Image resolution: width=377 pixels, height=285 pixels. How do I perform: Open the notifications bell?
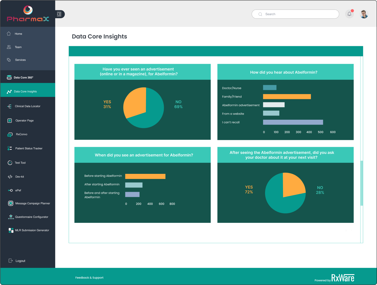[349, 14]
